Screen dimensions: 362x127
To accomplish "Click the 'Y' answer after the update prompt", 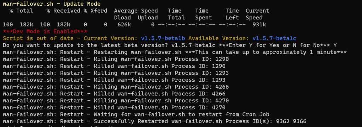I will pos(335,45).
